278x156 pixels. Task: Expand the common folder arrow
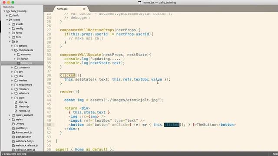15,55
